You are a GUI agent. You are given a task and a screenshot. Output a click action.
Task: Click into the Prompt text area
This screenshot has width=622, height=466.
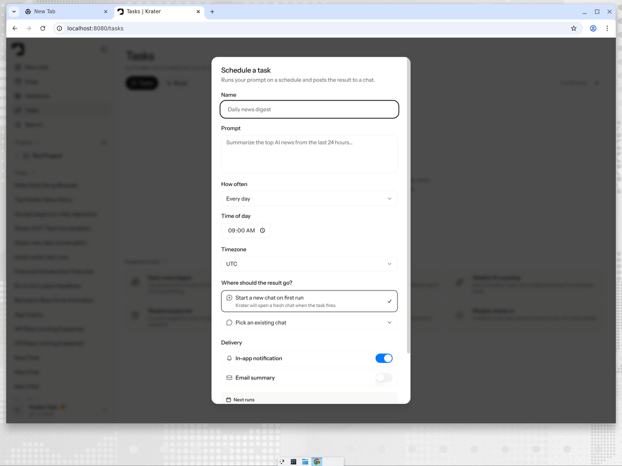tap(309, 154)
